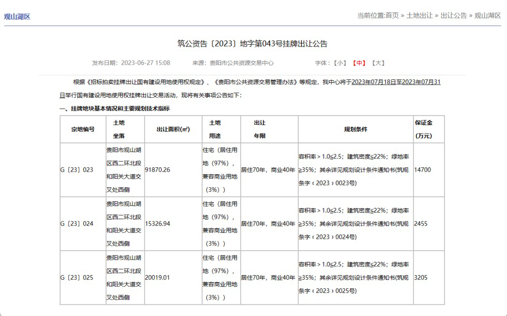This screenshot has width=507, height=316.
Task: Click the deposit amount 14700
Action: pos(422,170)
